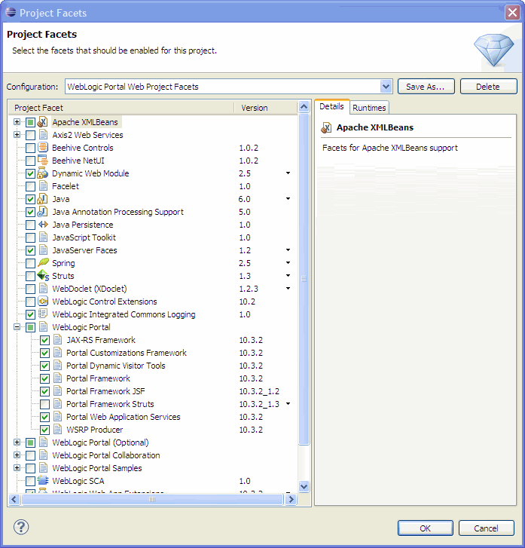Switch to the Runtimes tab

coord(369,108)
